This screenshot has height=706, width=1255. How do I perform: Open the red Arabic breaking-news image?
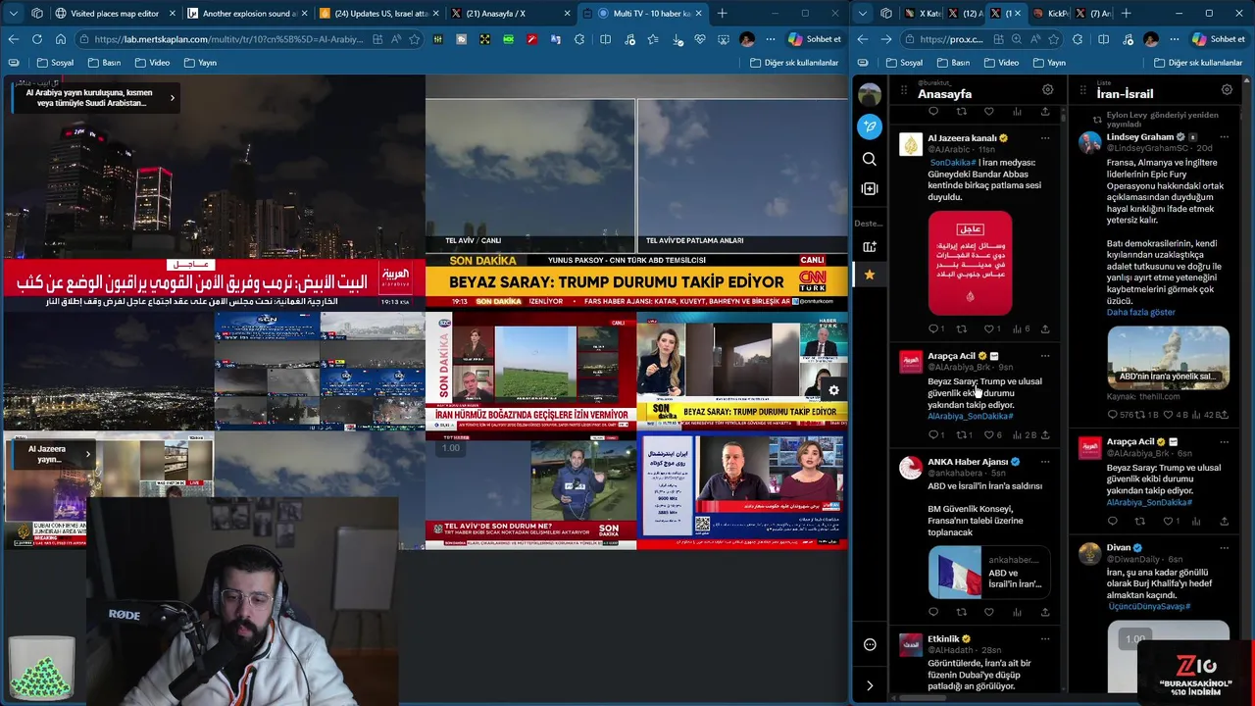pyautogui.click(x=970, y=263)
